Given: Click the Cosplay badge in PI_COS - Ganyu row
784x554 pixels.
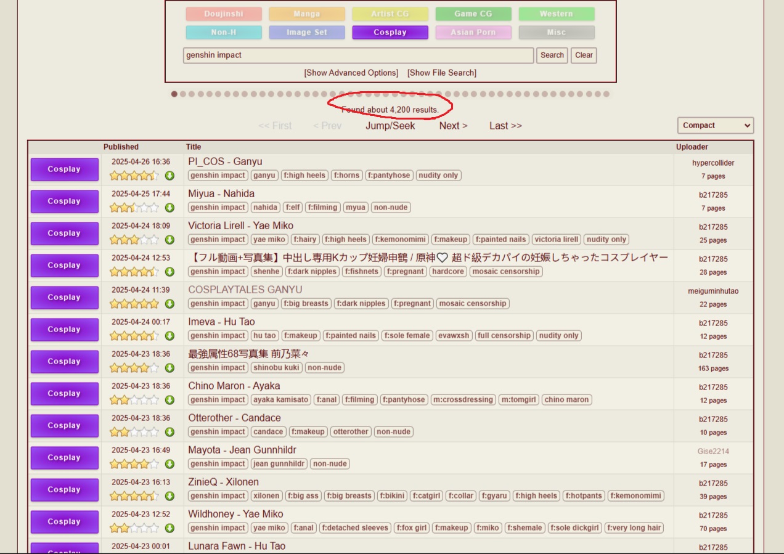Looking at the screenshot, I should point(64,169).
